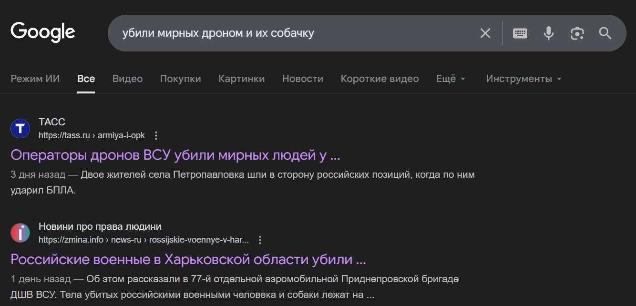Go to the Новости tab
The height and width of the screenshot is (306, 636).
point(302,79)
